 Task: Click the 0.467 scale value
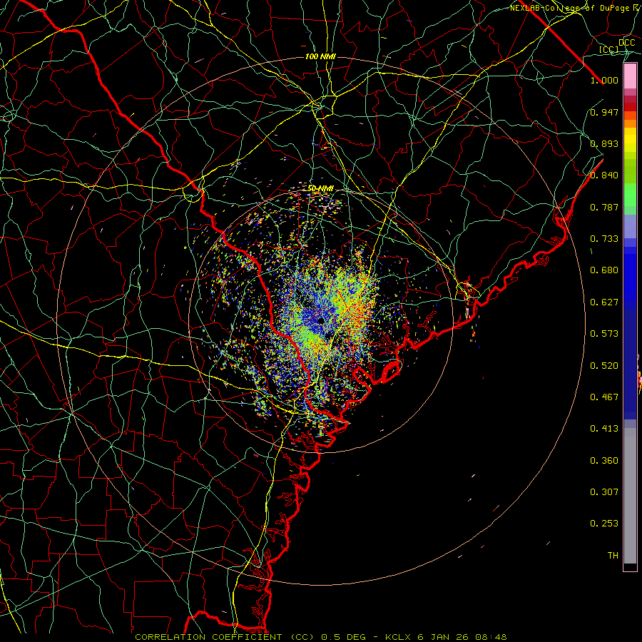pos(604,397)
